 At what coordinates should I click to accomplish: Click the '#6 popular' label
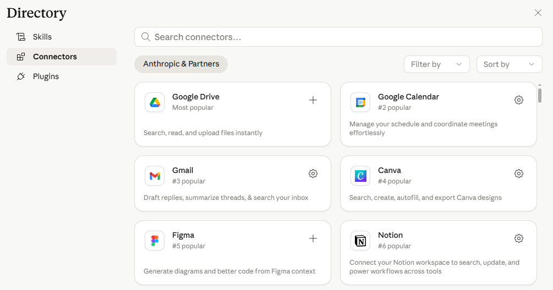pyautogui.click(x=395, y=246)
